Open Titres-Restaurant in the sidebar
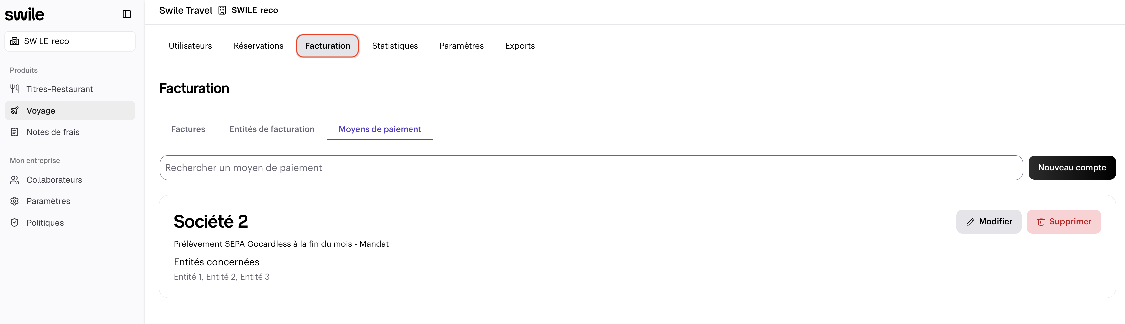 (x=70, y=89)
